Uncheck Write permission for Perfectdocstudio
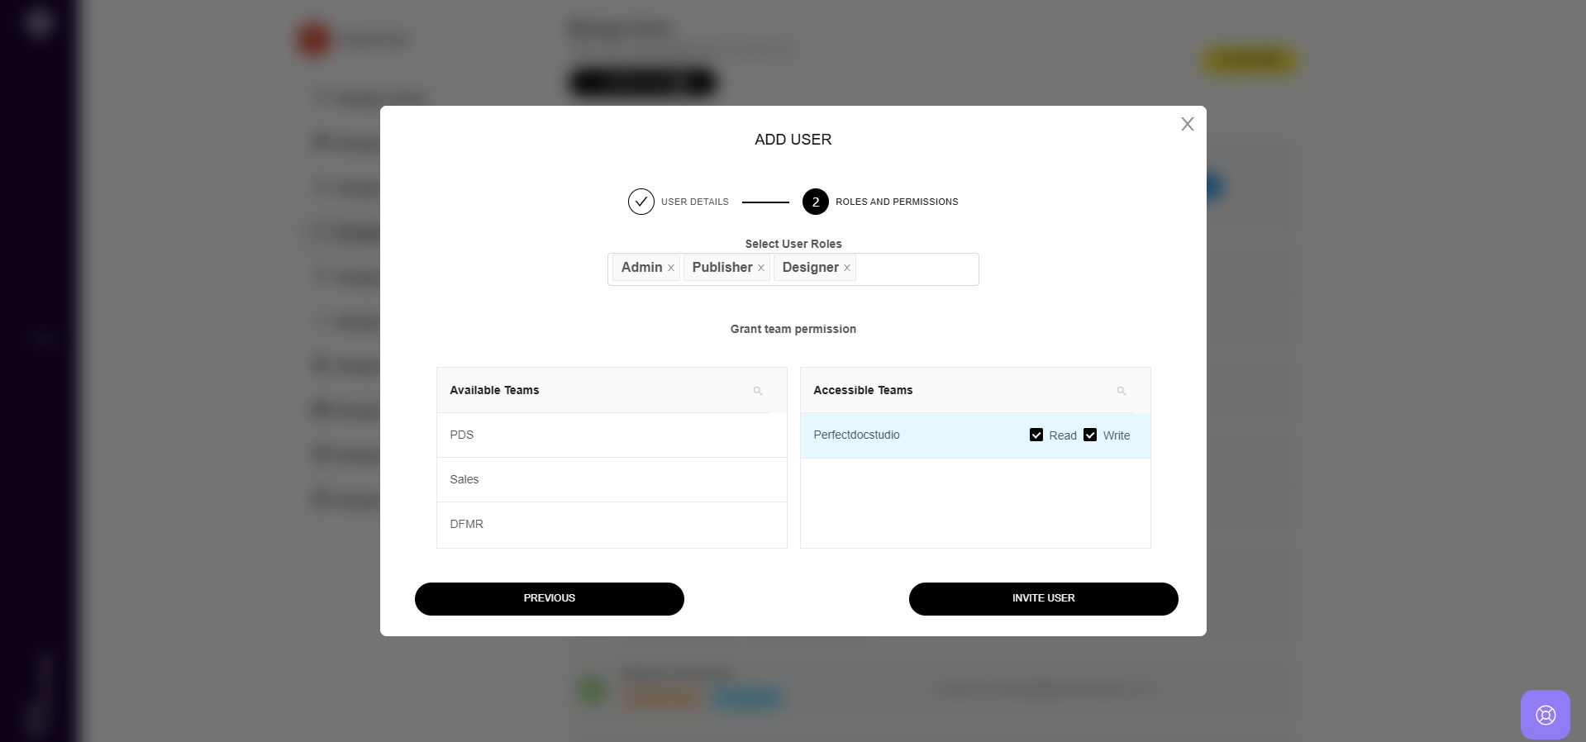The width and height of the screenshot is (1586, 742). (x=1090, y=435)
